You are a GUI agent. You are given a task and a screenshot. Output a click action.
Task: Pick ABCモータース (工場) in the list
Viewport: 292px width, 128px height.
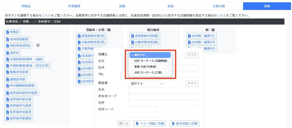click(148, 72)
